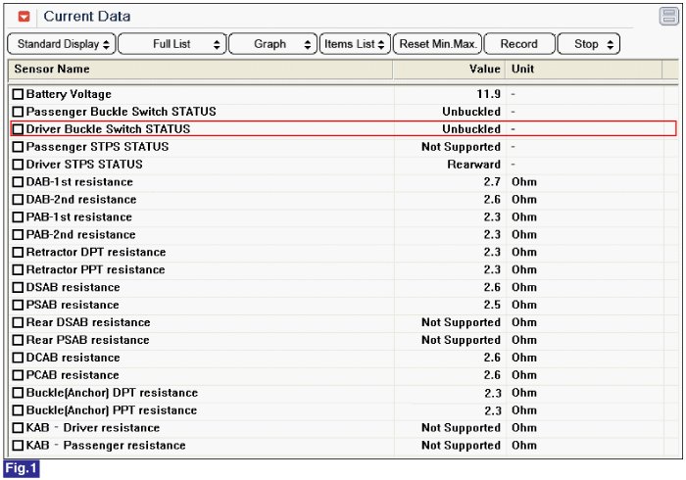Check the Driver STPS STATUS checkbox
The height and width of the screenshot is (480, 686).
pos(18,165)
